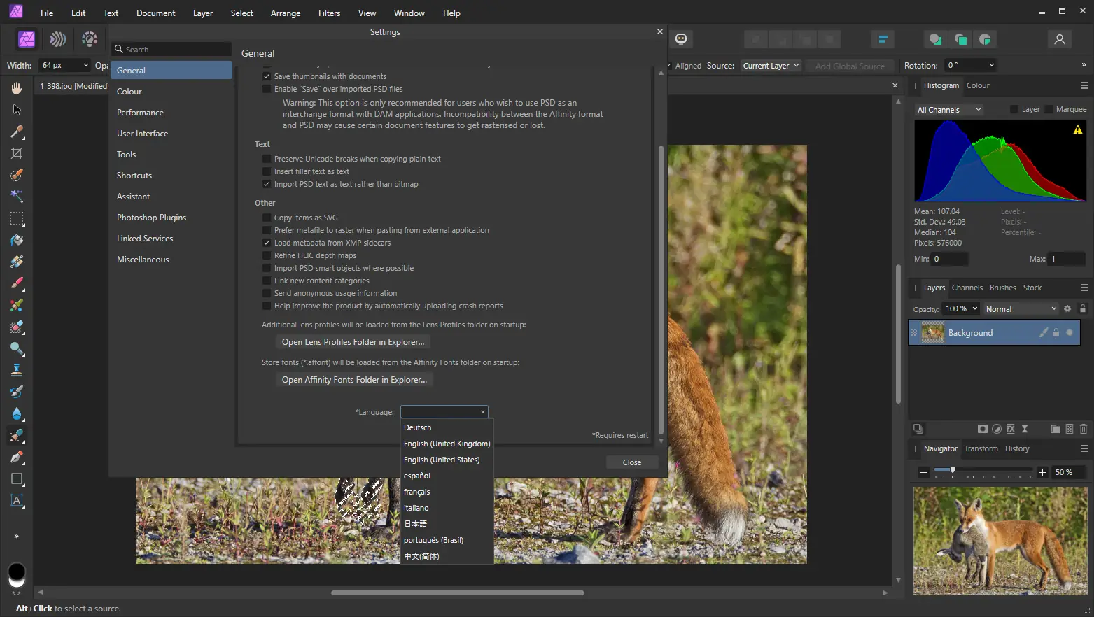Open the Current Layer source dropdown
1094x617 pixels.
[771, 66]
